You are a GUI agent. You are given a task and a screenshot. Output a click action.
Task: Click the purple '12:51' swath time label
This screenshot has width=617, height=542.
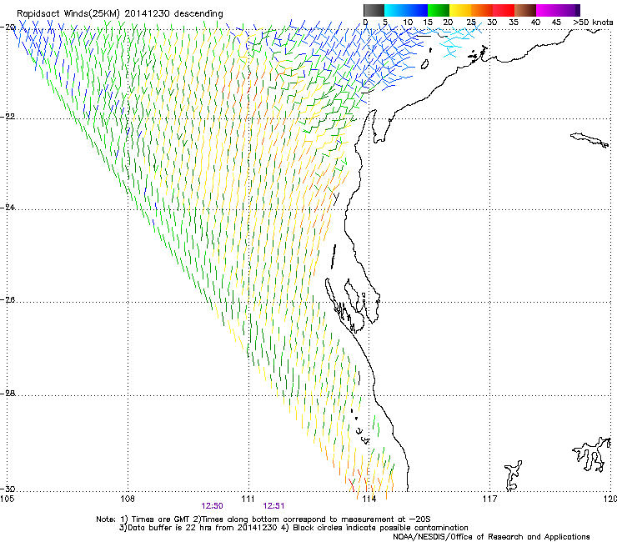(x=273, y=506)
